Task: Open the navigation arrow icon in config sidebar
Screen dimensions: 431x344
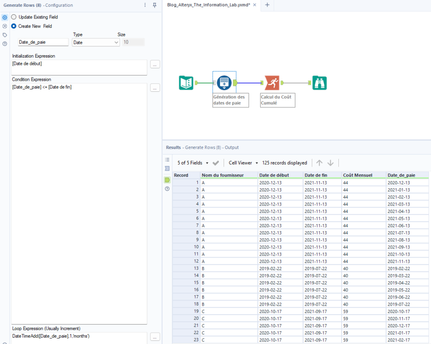Action: pyautogui.click(x=5, y=26)
